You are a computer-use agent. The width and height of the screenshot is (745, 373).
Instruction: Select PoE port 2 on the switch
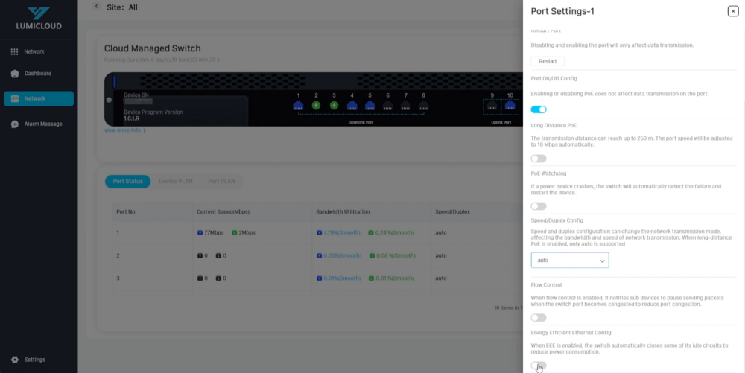[x=316, y=106]
